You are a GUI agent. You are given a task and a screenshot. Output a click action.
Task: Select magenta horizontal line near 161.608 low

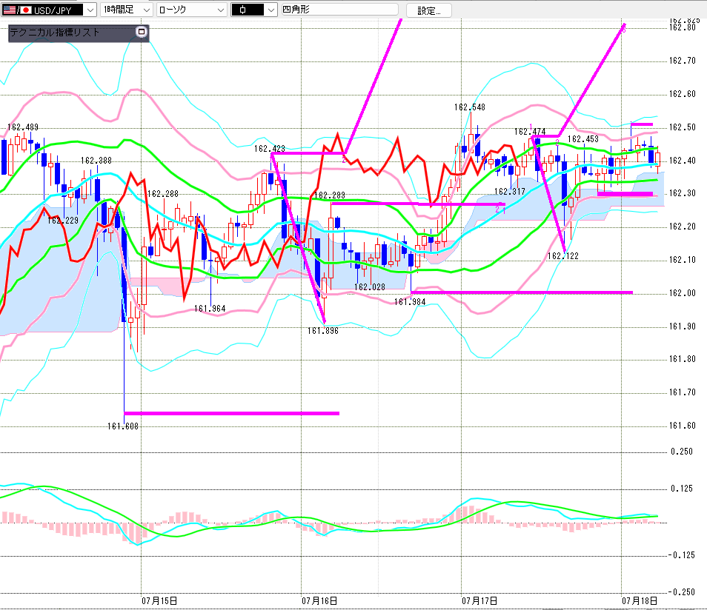click(x=231, y=413)
